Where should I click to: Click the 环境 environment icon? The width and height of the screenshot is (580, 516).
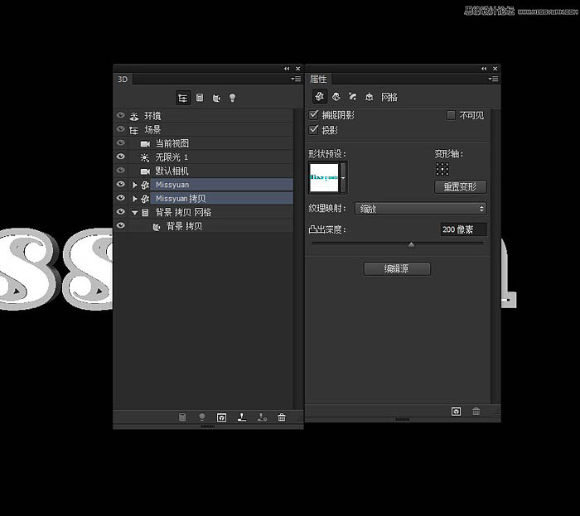coord(134,116)
